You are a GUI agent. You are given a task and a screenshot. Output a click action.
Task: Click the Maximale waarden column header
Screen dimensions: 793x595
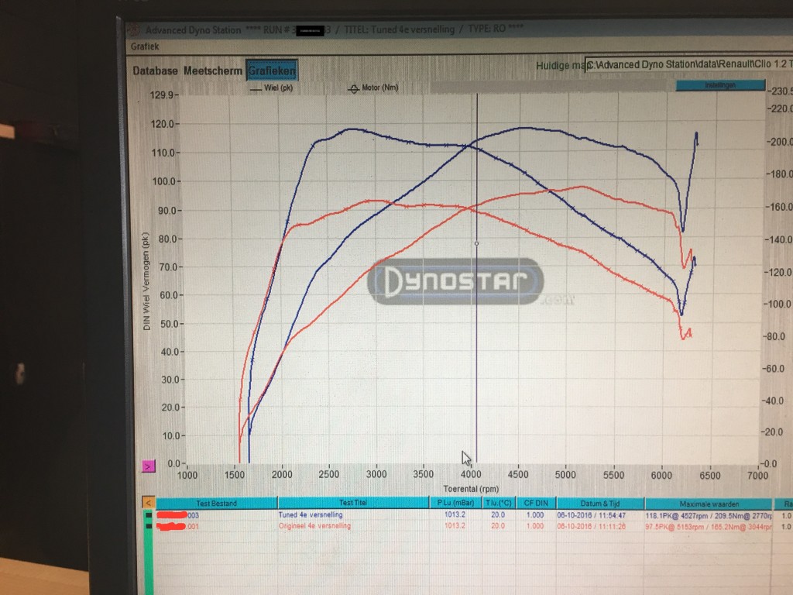tap(708, 503)
